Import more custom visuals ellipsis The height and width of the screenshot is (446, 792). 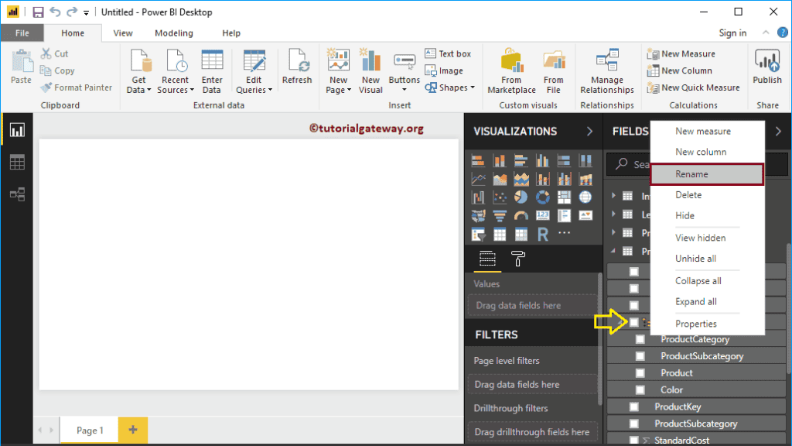(564, 232)
